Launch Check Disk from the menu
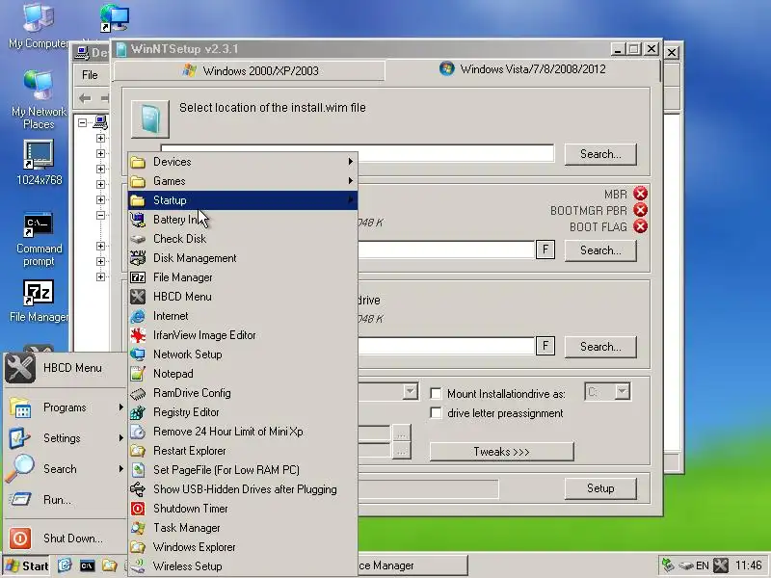The image size is (771, 578). pos(243,239)
